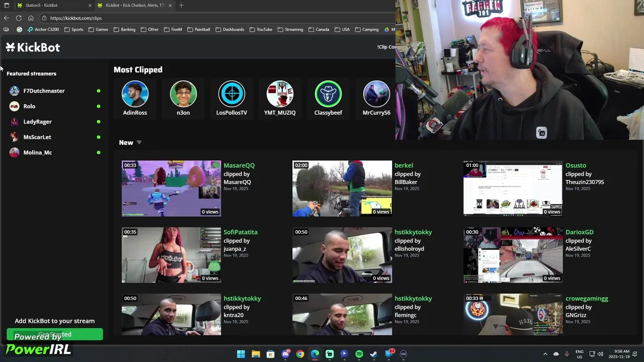Play the 00:33 MasareQQ clip thumbnail
Screen dimensions: 644x362
click(171, 189)
